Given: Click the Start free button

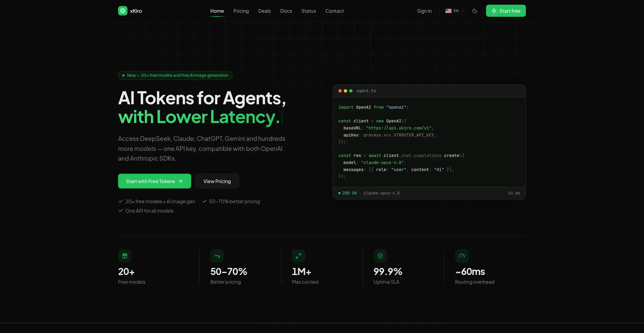Looking at the screenshot, I should [x=506, y=11].
